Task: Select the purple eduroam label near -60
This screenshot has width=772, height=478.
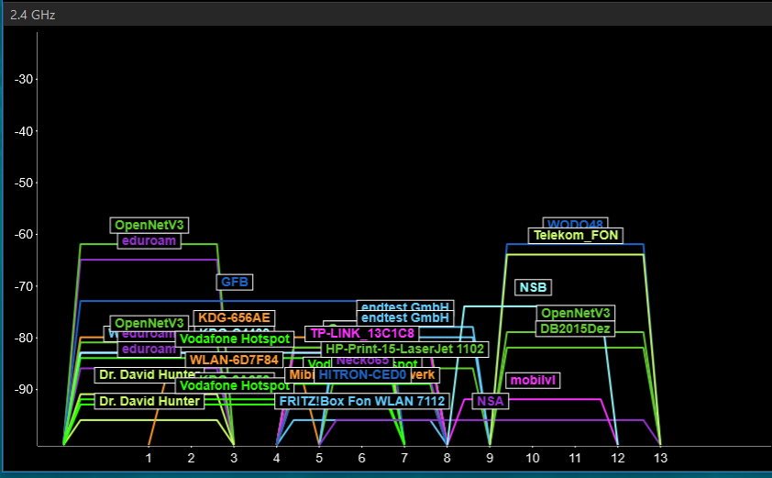Action: click(149, 241)
